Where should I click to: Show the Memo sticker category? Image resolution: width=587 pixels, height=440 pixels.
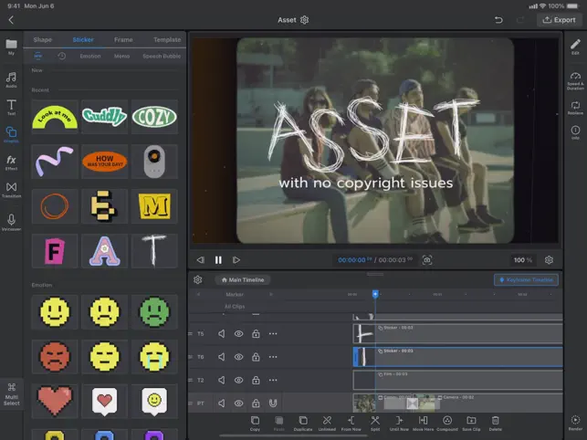121,57
